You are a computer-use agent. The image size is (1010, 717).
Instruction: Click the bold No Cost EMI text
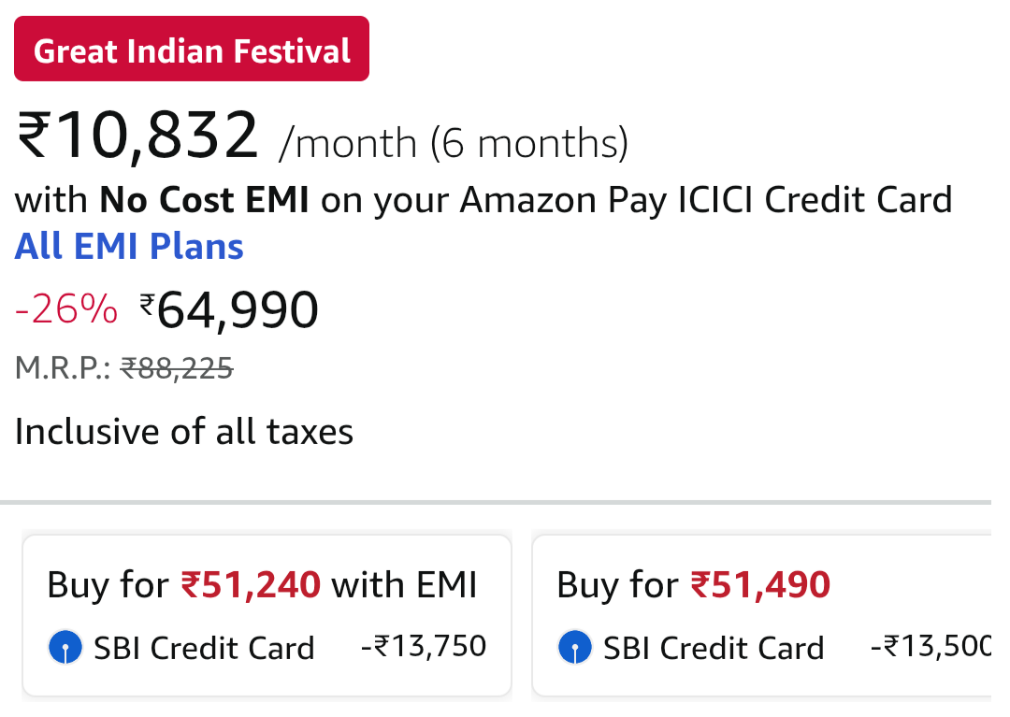click(x=205, y=199)
